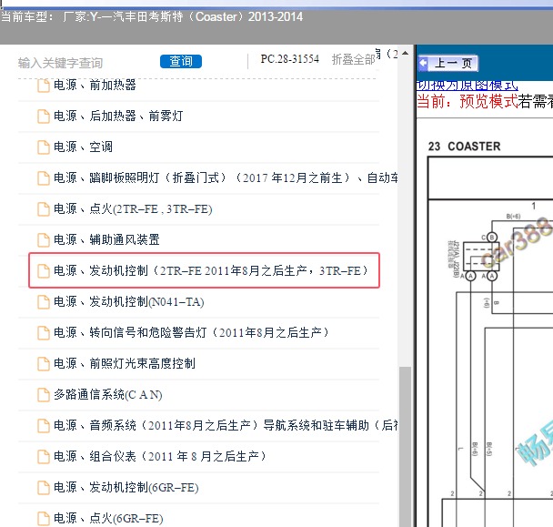The image size is (553, 527).
Task: Select 多路通信系统(CAN) entry text
Action: 108,395
